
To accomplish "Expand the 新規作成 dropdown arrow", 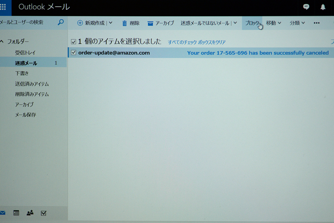I will coord(111,23).
